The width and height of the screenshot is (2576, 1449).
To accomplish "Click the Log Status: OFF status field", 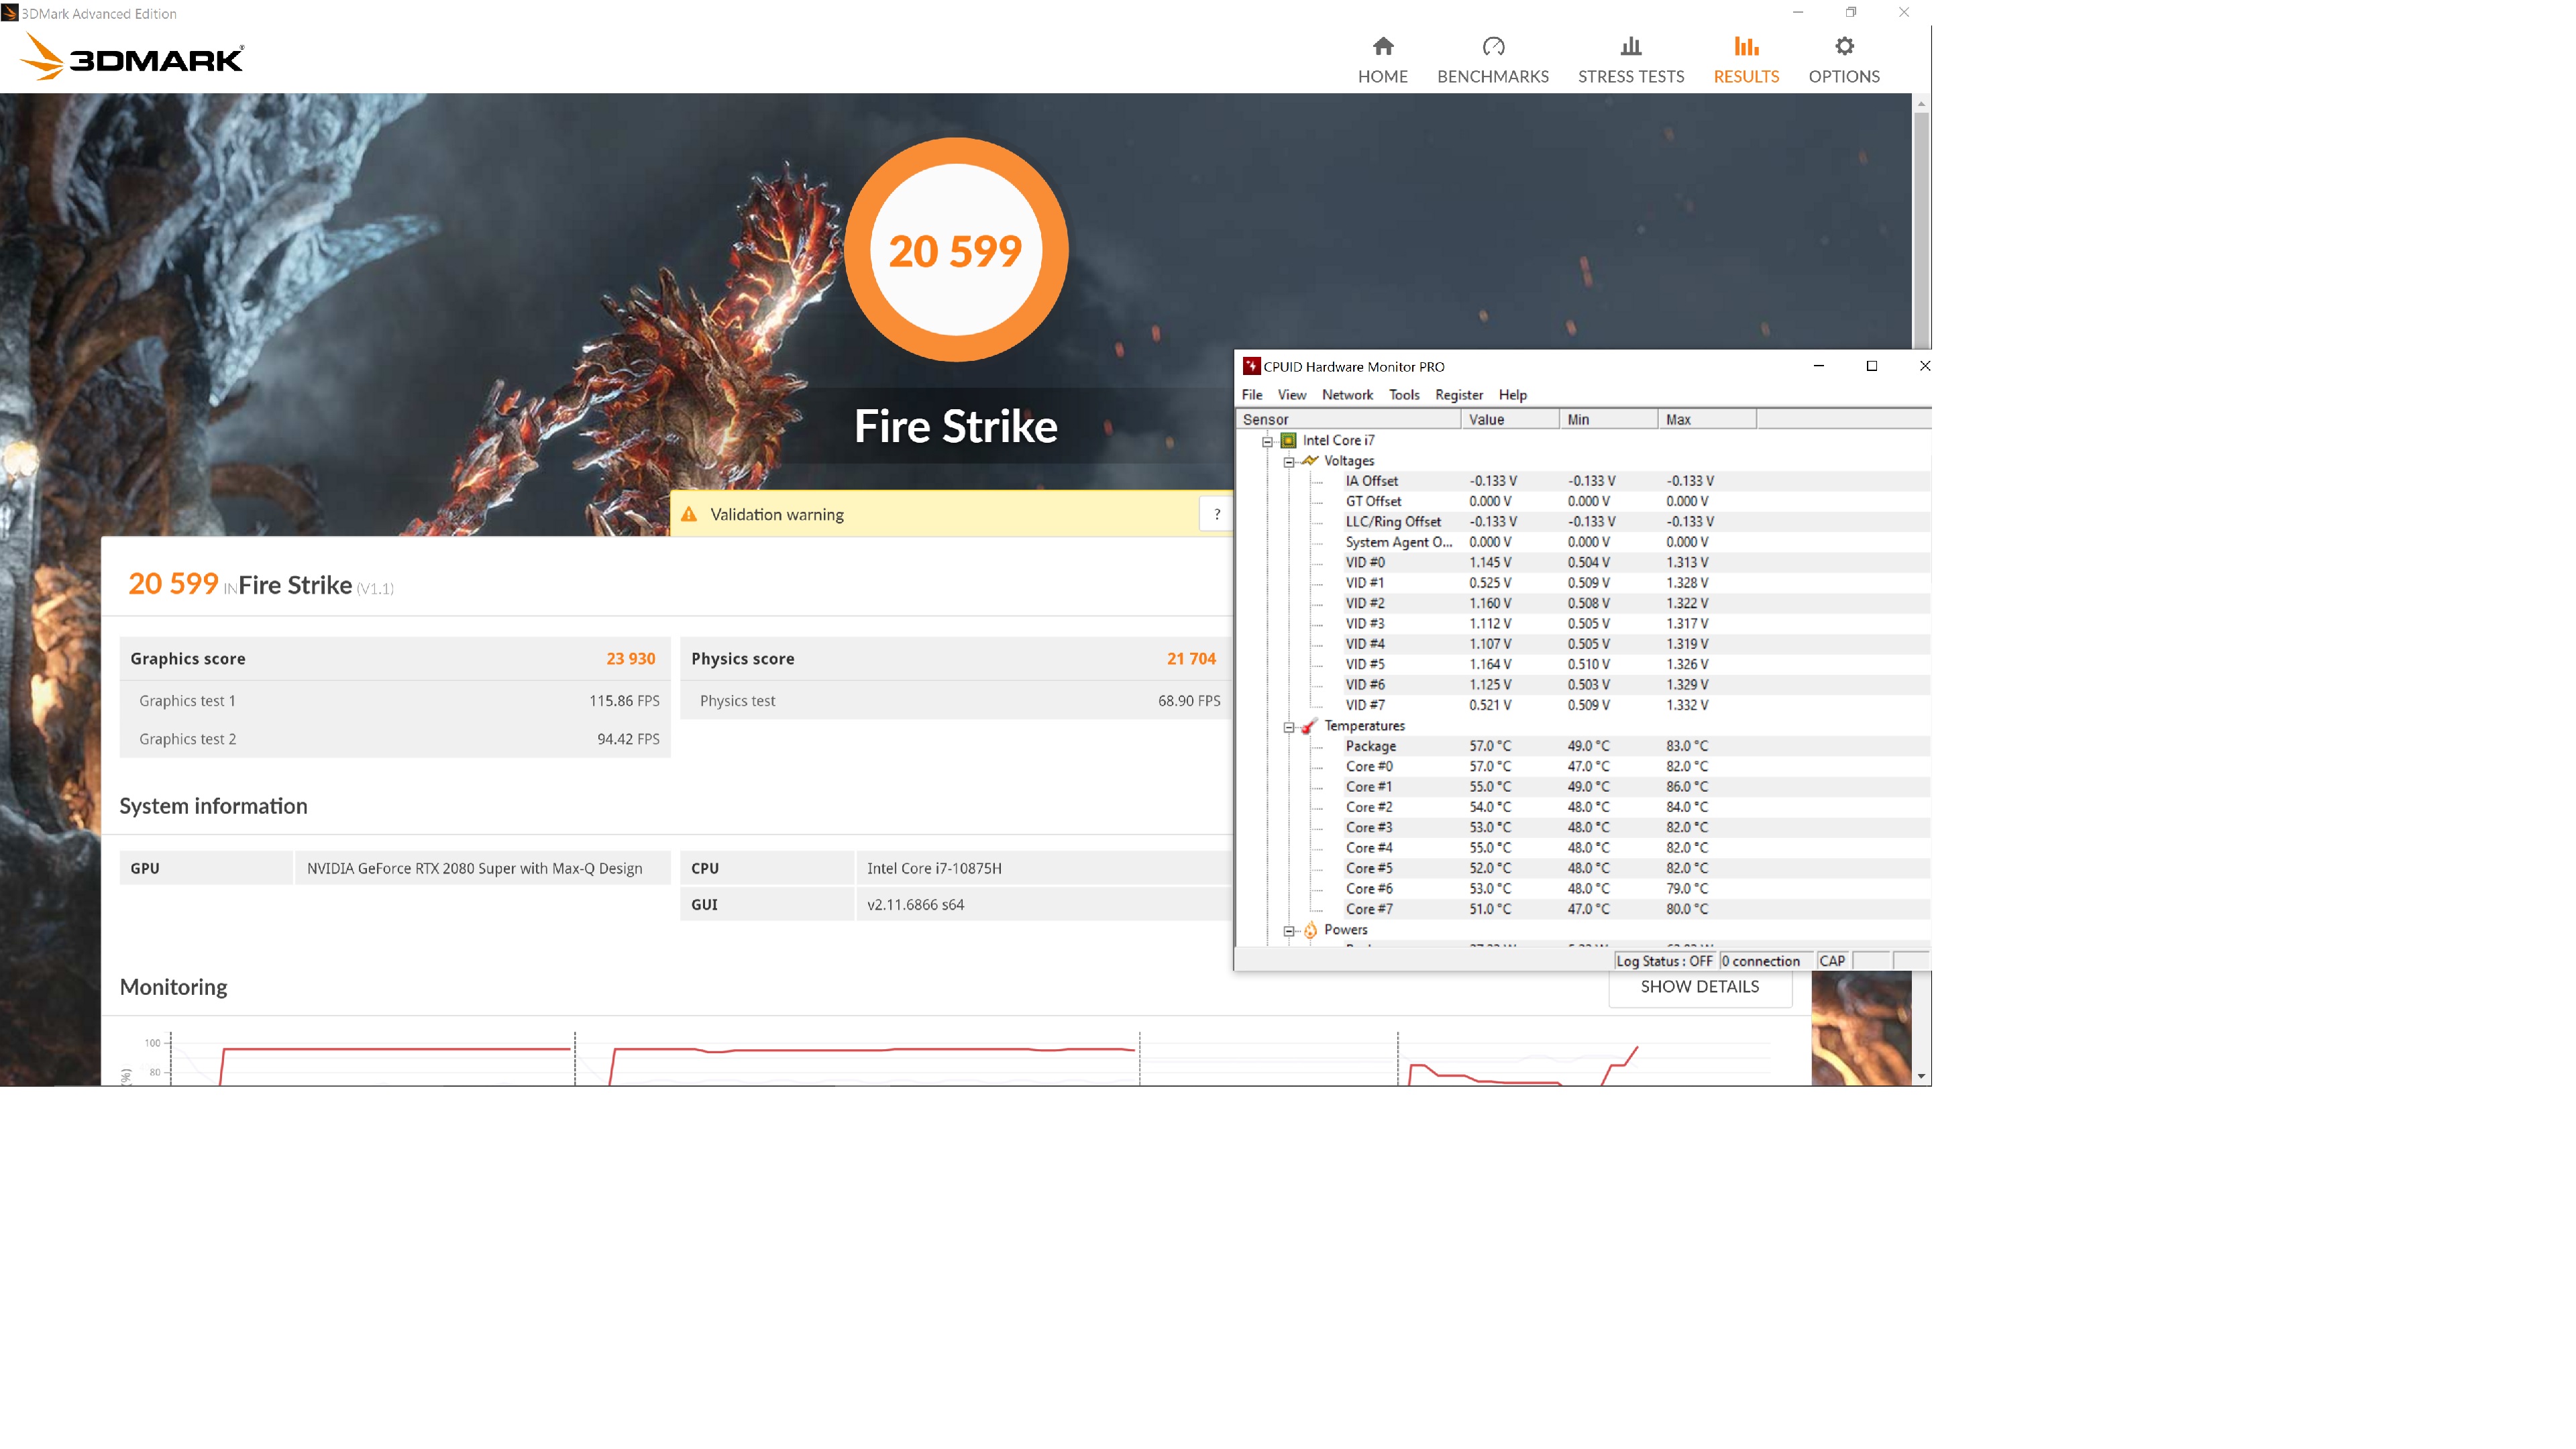I will (1664, 961).
